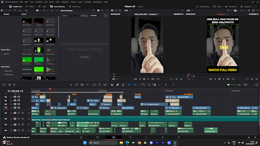Expand Master under Power Bins

tap(2, 54)
